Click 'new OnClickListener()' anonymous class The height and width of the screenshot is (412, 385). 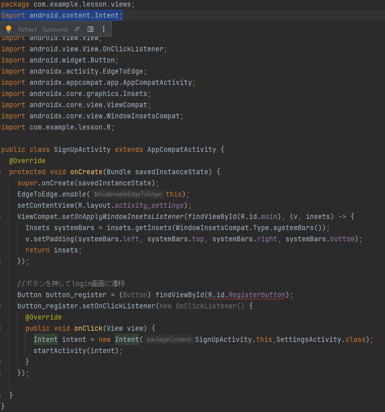202,306
